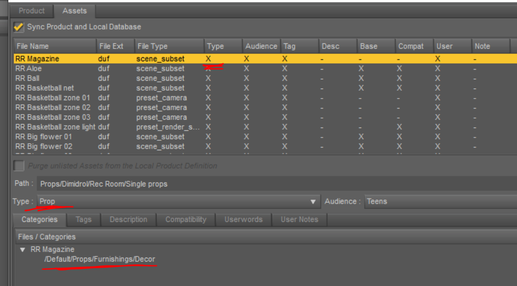
Task: Select RR Basketball zone light row
Action: coord(265,127)
